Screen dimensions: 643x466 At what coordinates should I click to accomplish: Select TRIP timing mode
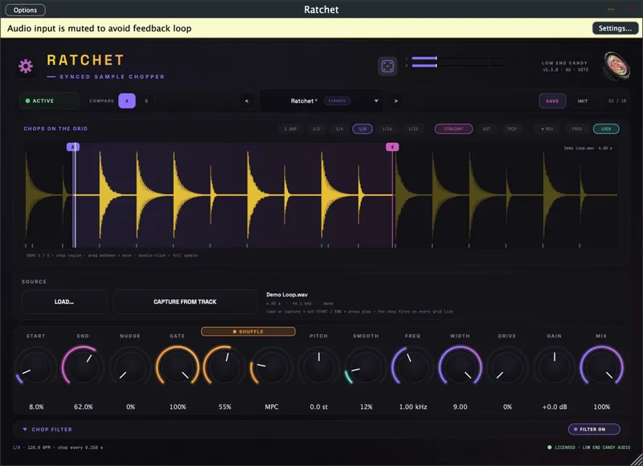pyautogui.click(x=511, y=129)
